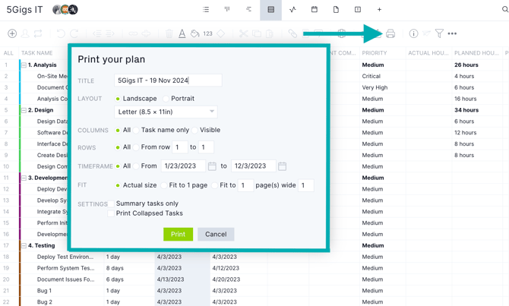Click the text color A icon

[x=182, y=33]
